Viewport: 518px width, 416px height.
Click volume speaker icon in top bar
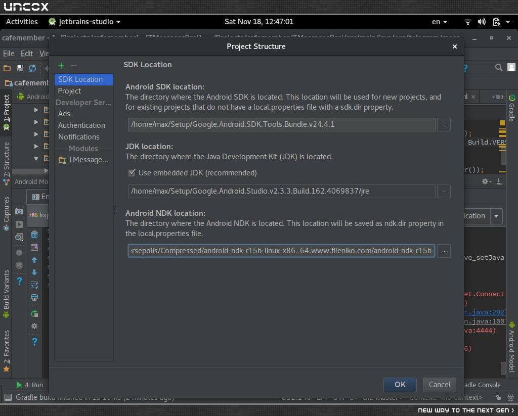[x=482, y=22]
